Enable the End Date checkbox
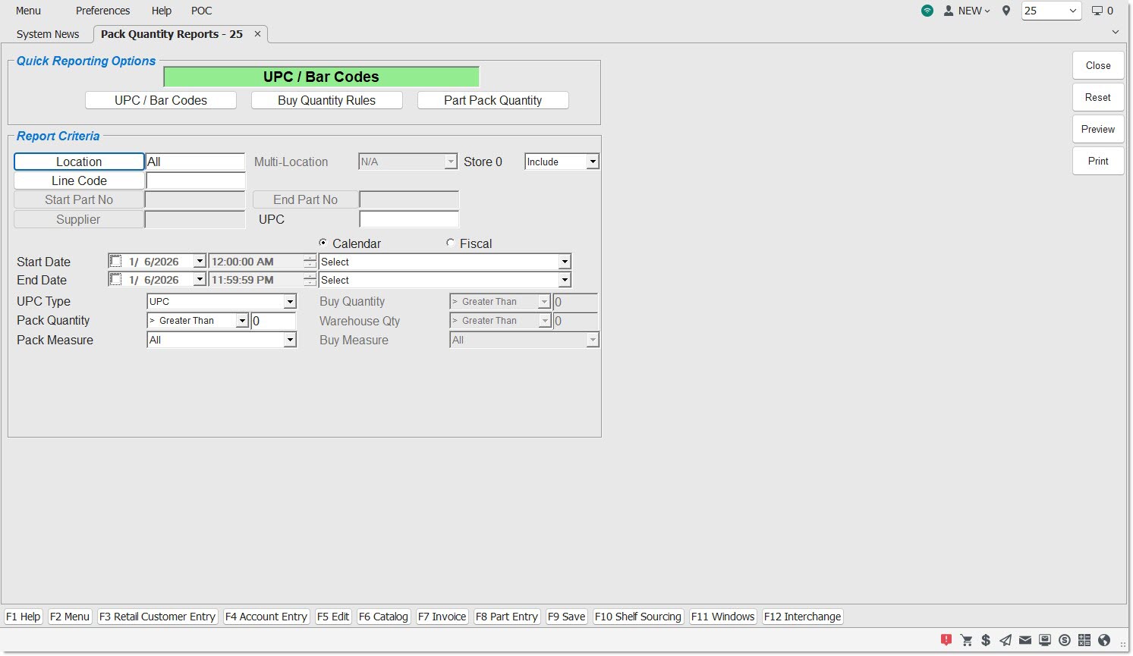Viewport: 1133px width, 656px height. (115, 280)
